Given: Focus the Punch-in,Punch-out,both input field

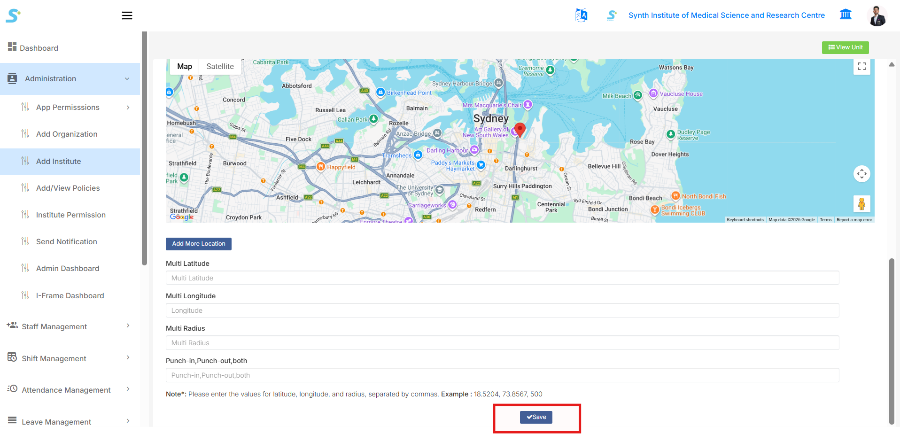Looking at the screenshot, I should pos(503,375).
